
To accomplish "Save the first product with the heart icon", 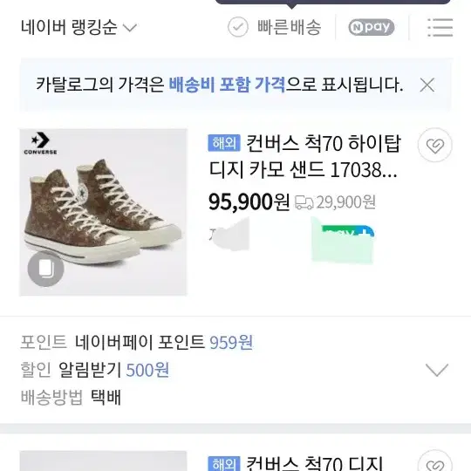I will point(434,146).
